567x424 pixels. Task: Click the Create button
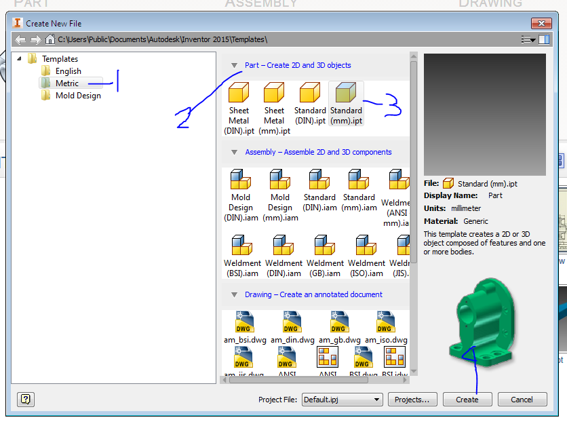pyautogui.click(x=467, y=400)
